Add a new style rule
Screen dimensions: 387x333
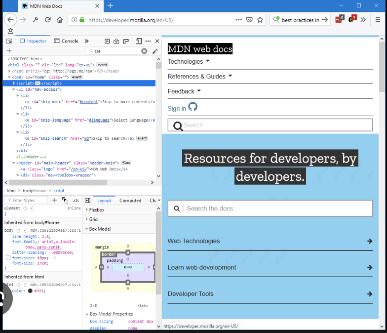(x=54, y=200)
